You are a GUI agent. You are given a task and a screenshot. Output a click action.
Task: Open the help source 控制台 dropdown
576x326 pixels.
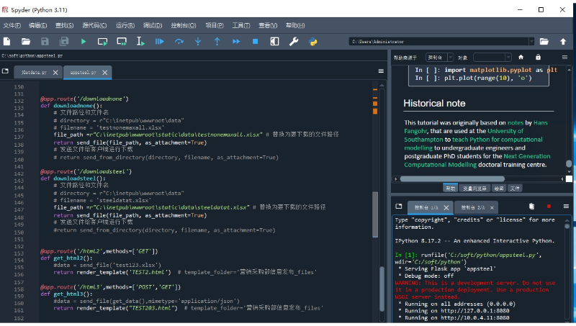(x=440, y=58)
